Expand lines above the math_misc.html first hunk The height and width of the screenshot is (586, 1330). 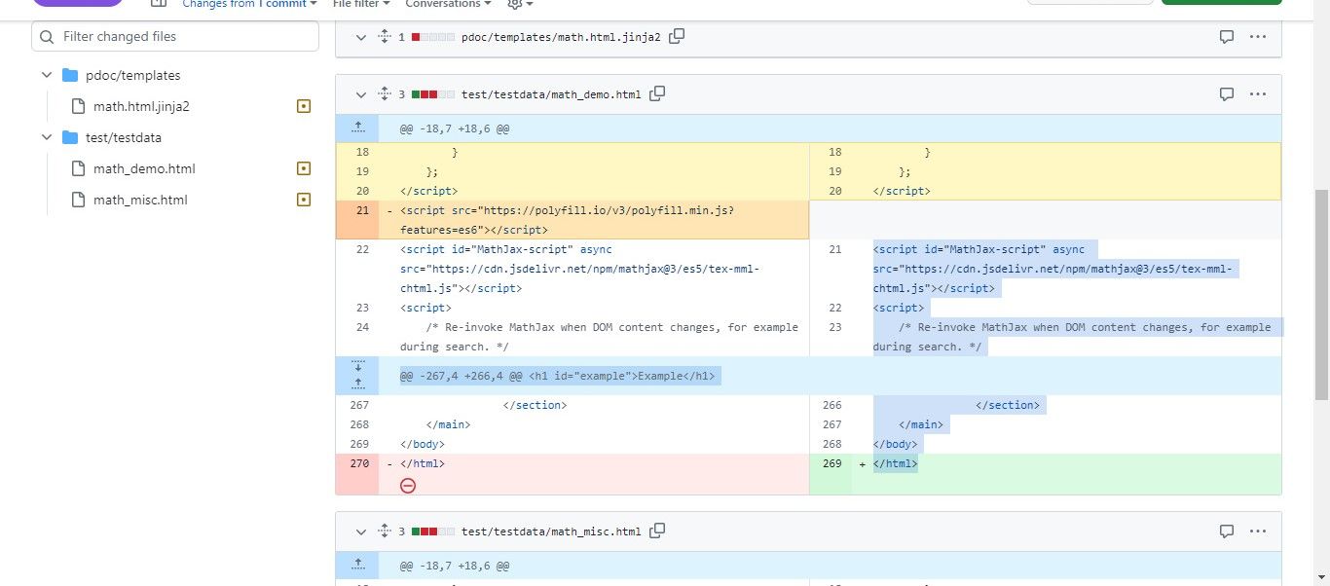coord(357,565)
